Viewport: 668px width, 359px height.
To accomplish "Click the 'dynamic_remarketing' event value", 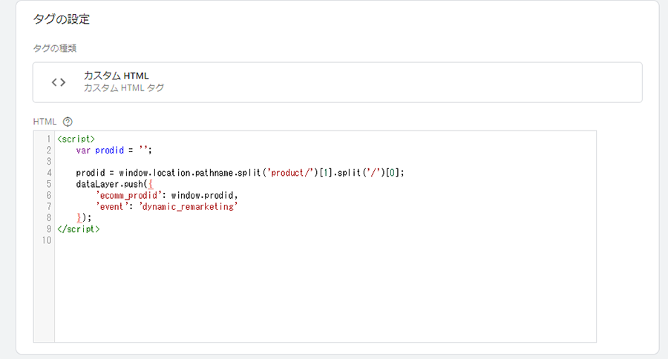I will click(189, 206).
